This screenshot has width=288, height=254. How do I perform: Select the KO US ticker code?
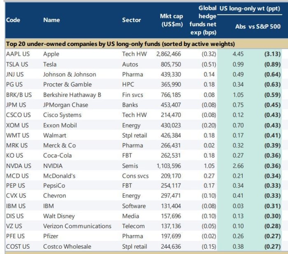15,156
